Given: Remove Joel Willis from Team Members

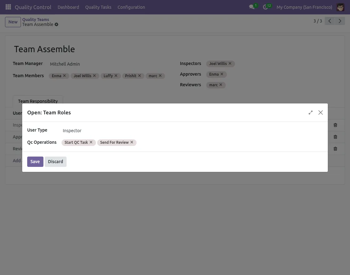Looking at the screenshot, I should tap(94, 76).
